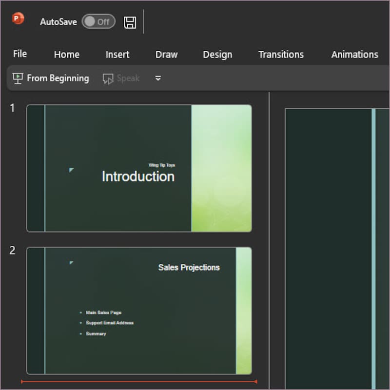Select the Design tab
The image size is (390, 390).
tap(217, 55)
